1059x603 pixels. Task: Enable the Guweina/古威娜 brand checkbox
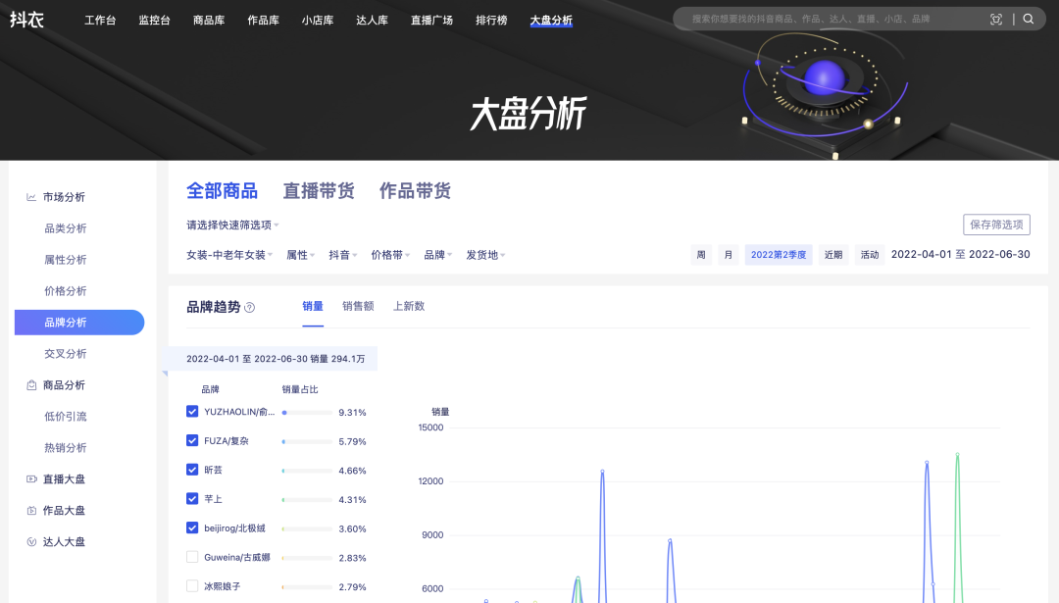click(x=192, y=557)
